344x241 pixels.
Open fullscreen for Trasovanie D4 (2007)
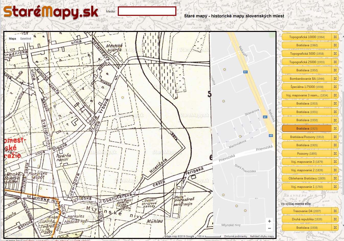(335, 211)
